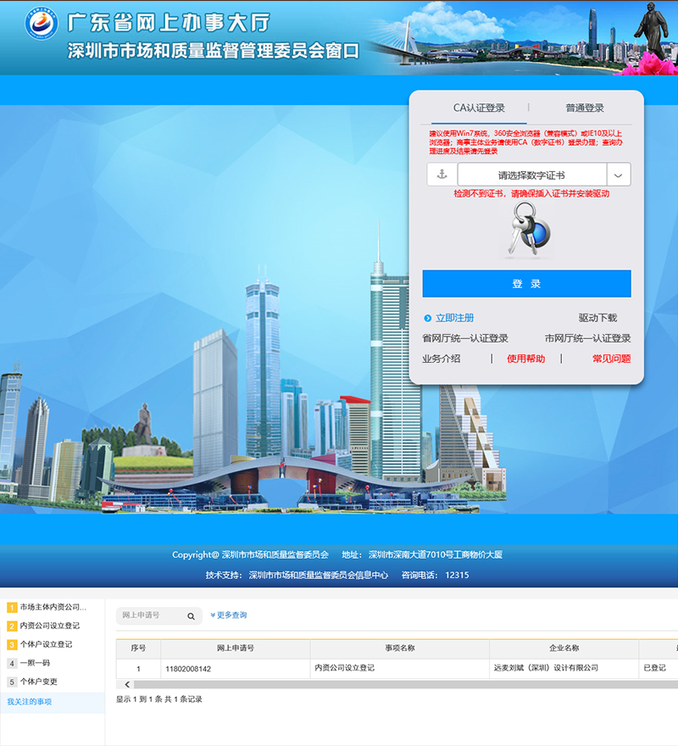Image resolution: width=678 pixels, height=746 pixels.
Task: Click arrow icon beside 立即注册
Action: point(427,318)
